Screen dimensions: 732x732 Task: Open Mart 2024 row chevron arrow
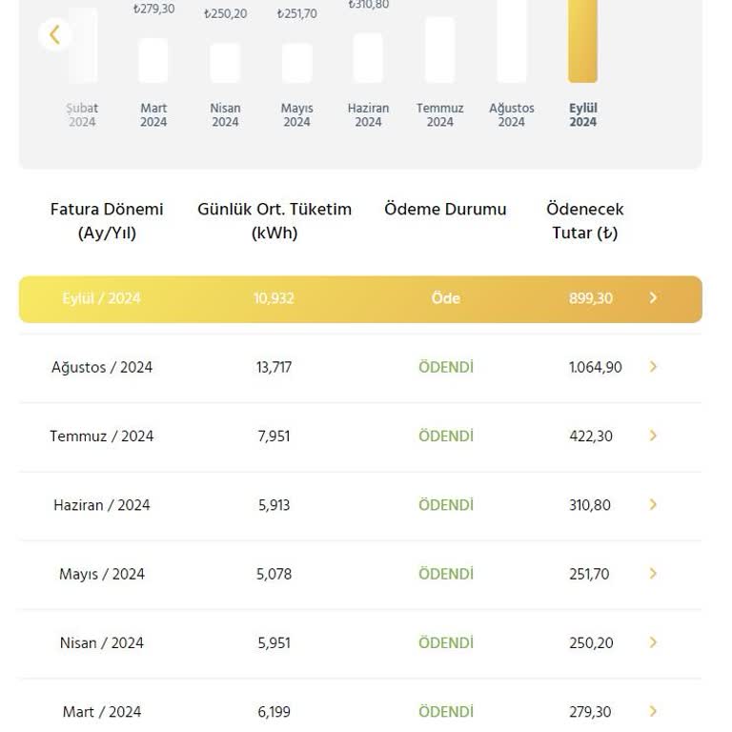653,711
